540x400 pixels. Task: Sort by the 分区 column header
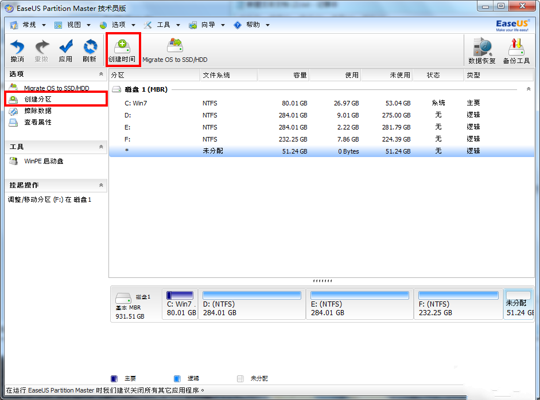154,75
